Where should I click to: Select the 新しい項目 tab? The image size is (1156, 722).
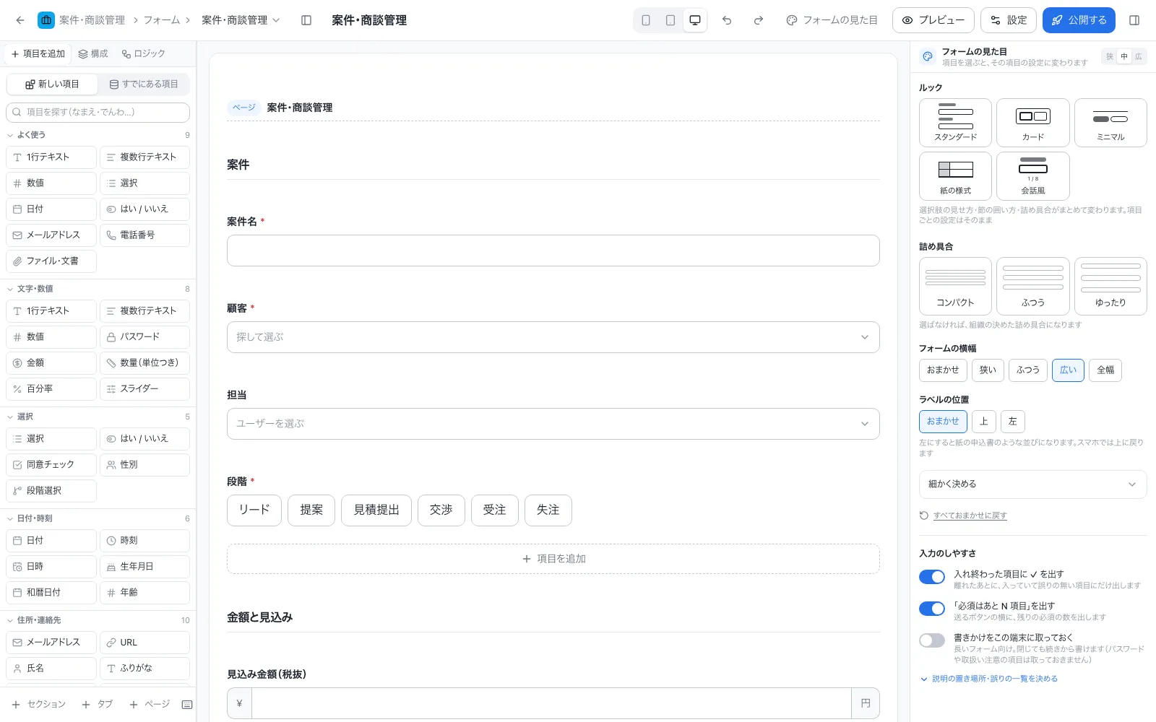pos(52,84)
